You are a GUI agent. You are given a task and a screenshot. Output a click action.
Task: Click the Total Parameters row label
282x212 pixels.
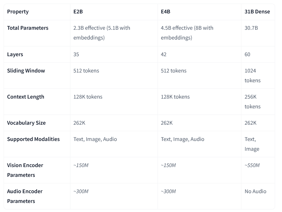(28, 28)
